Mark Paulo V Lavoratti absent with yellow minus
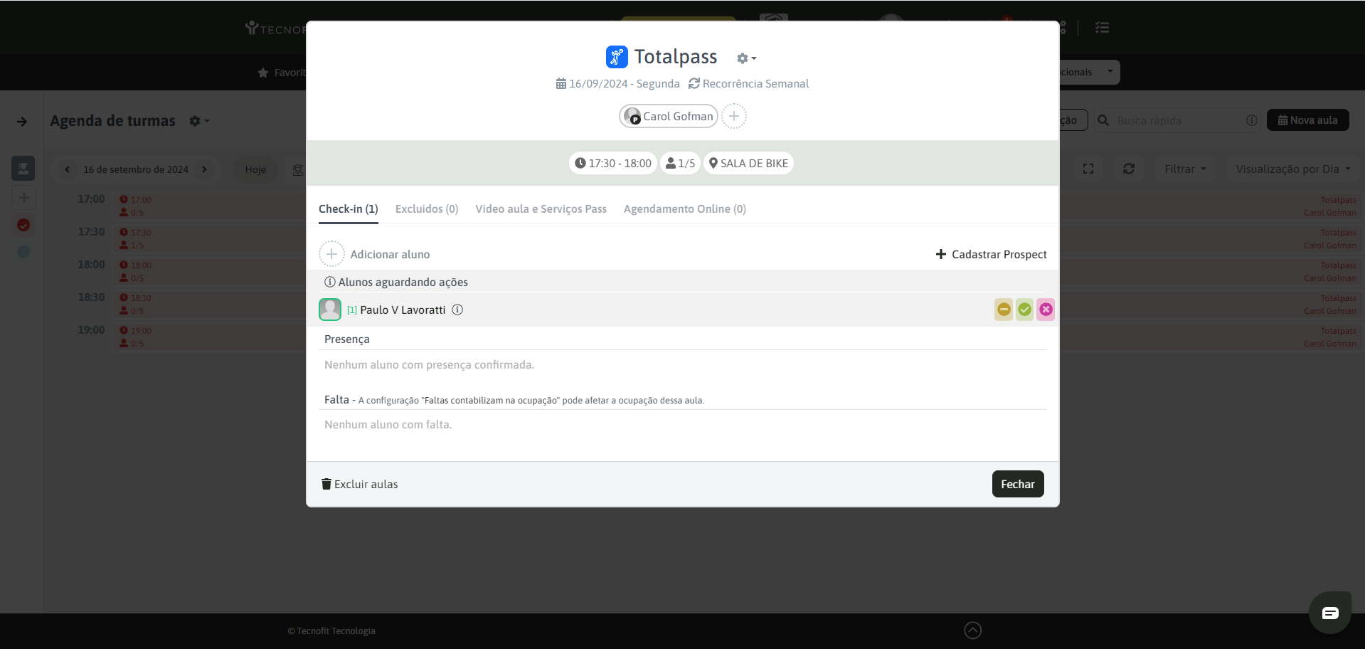The height and width of the screenshot is (649, 1365). [x=1004, y=310]
